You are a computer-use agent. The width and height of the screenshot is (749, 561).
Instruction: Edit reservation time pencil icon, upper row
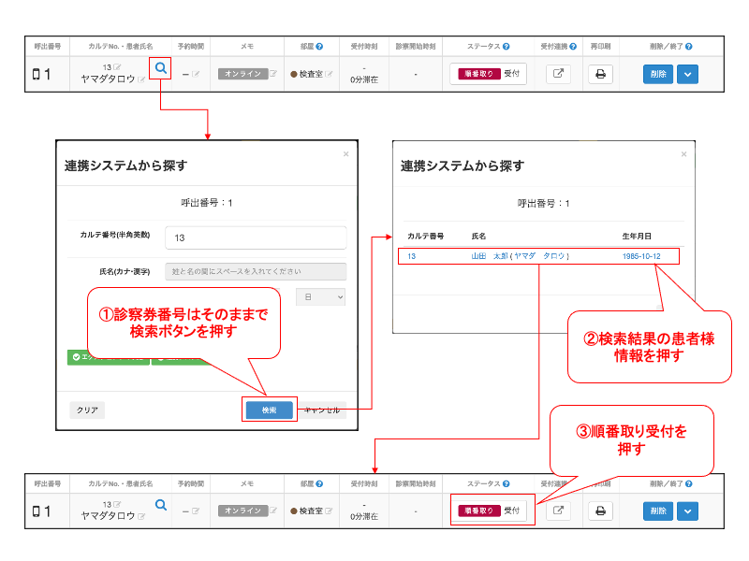tap(196, 74)
